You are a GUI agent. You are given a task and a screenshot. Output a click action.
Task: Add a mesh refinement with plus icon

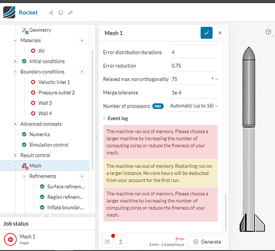pos(82,176)
